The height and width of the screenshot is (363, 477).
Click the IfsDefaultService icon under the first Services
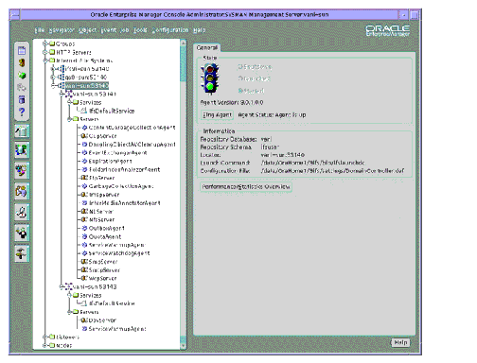tap(84, 111)
